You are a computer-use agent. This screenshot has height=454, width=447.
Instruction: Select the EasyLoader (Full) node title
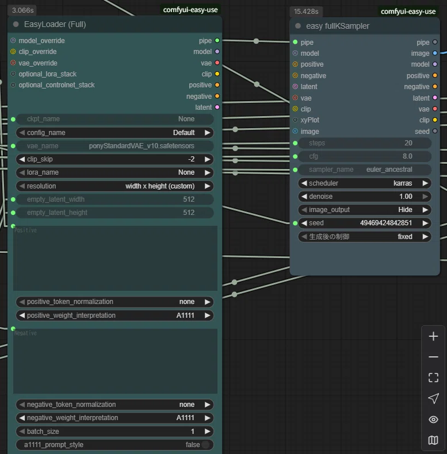(x=55, y=24)
